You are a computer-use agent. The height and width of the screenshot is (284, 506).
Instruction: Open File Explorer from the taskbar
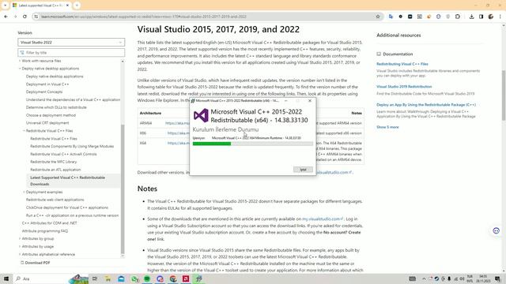click(x=108, y=278)
